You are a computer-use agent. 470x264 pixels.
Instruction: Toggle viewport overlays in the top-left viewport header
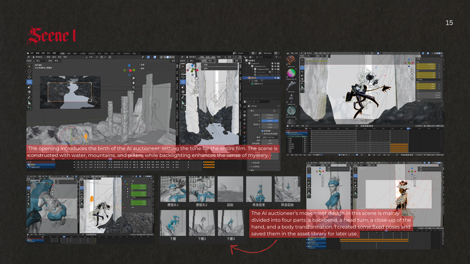155,57
